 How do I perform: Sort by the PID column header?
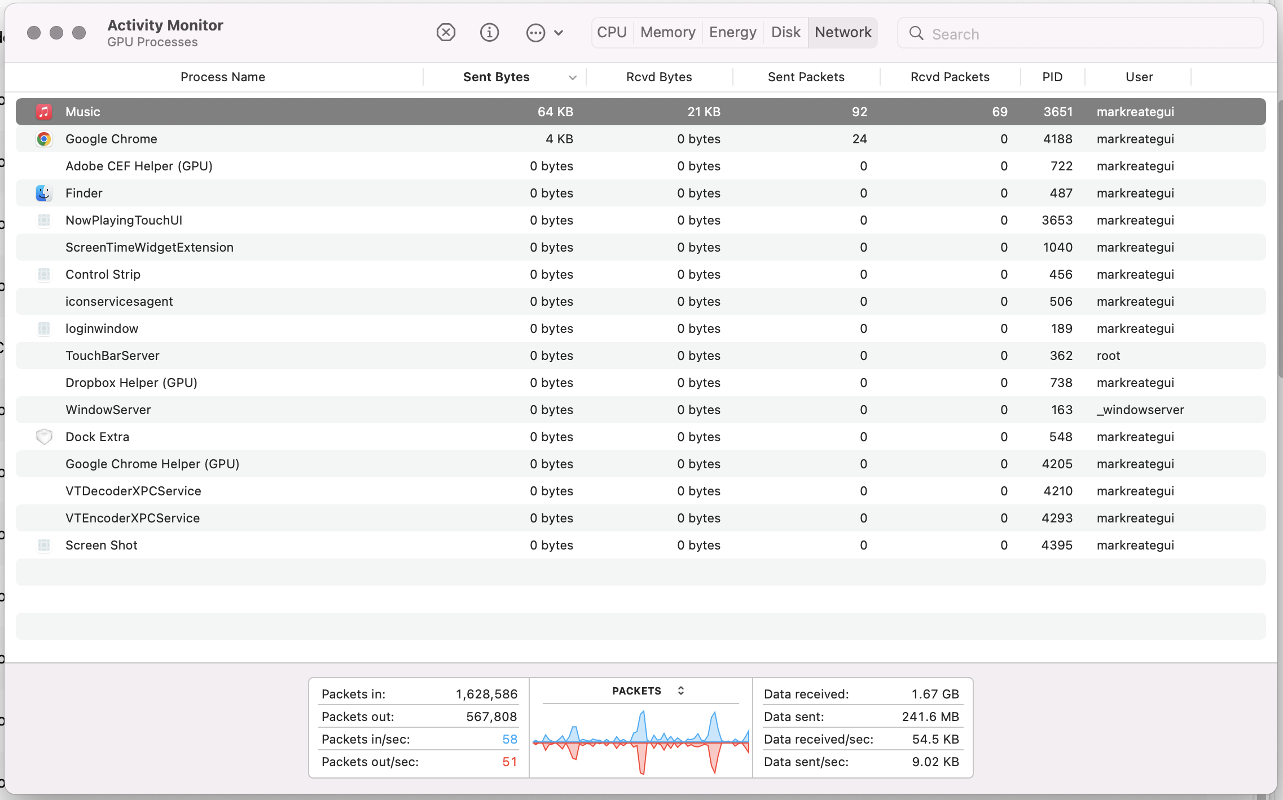[1052, 77]
